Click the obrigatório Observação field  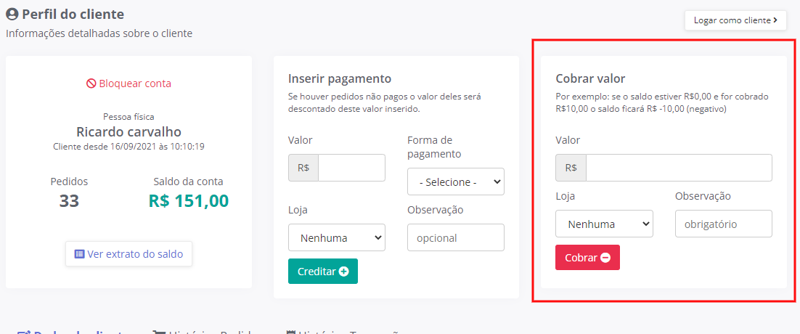pyautogui.click(x=724, y=224)
